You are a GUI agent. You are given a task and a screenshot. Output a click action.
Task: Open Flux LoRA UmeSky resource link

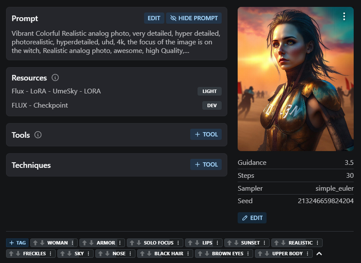coord(56,91)
